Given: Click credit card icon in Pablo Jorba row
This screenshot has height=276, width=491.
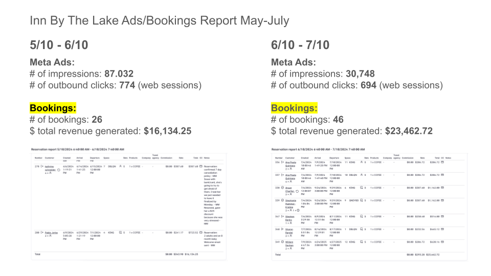Looking at the screenshot, I should [x=200, y=232].
